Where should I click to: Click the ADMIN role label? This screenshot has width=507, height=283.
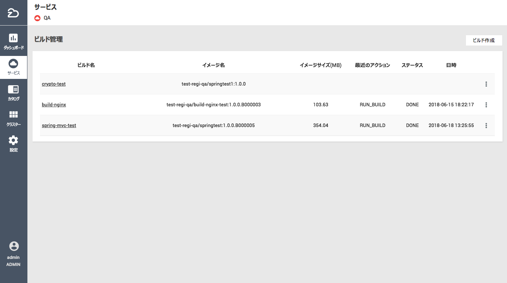pos(13,264)
